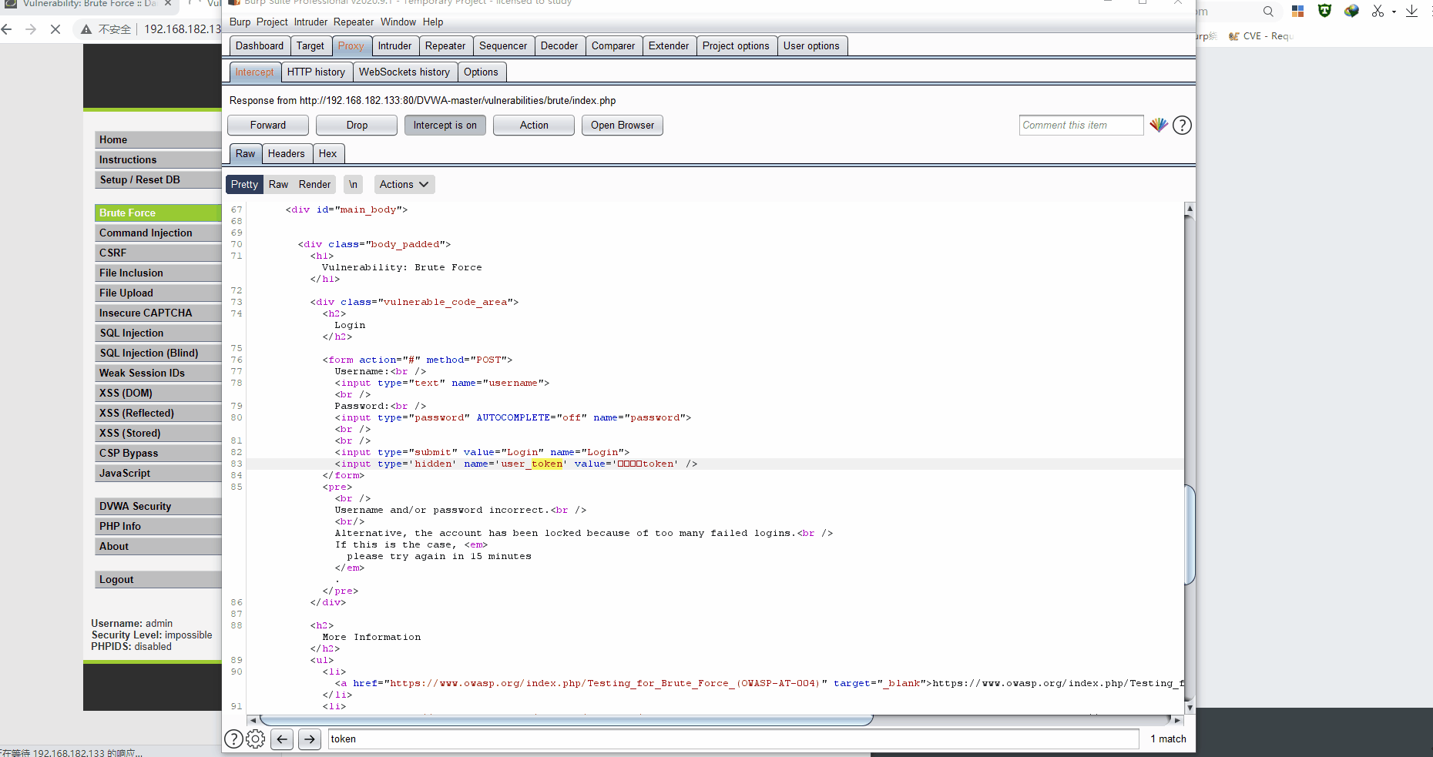Open the Project menu
The image size is (1433, 757).
(272, 22)
